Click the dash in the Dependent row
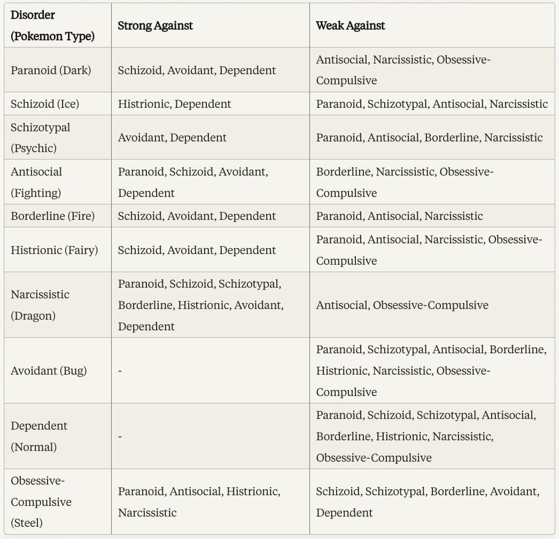Viewport: 559px width, 539px height. tap(120, 436)
